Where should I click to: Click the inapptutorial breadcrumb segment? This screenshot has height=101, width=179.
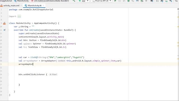[x=6, y=1]
